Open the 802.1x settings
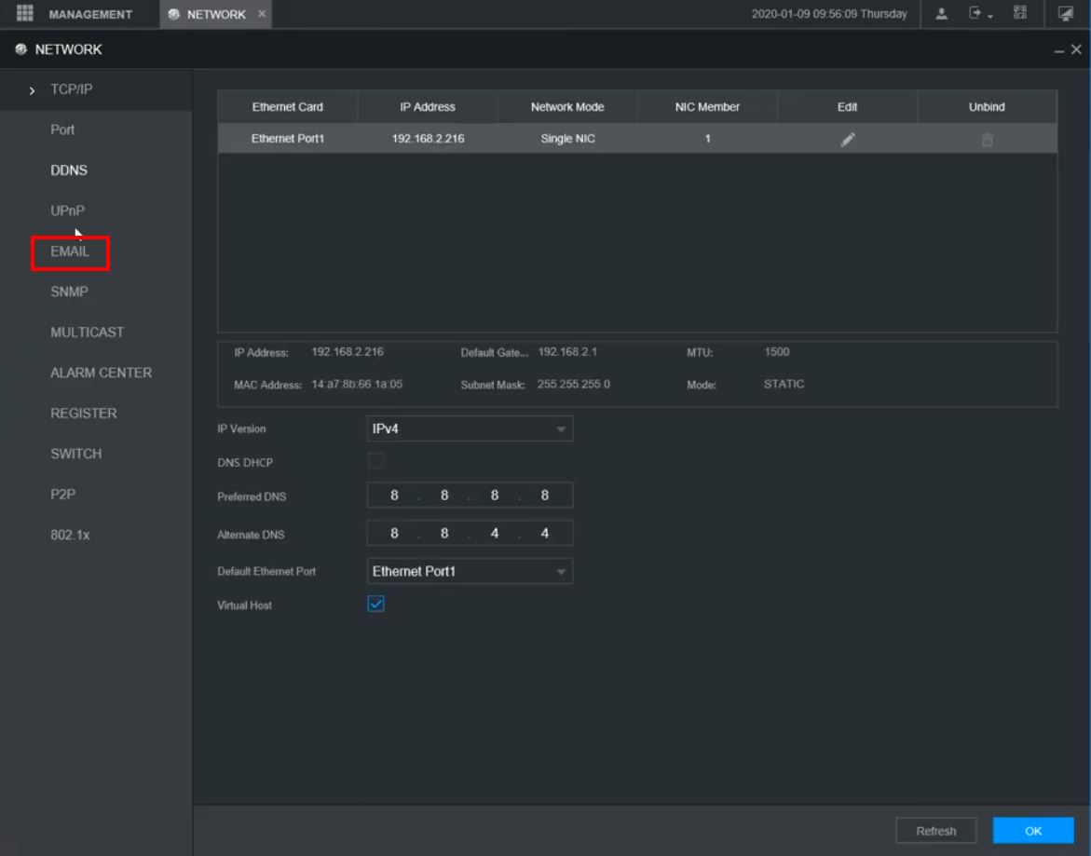The width and height of the screenshot is (1091, 856). [70, 535]
